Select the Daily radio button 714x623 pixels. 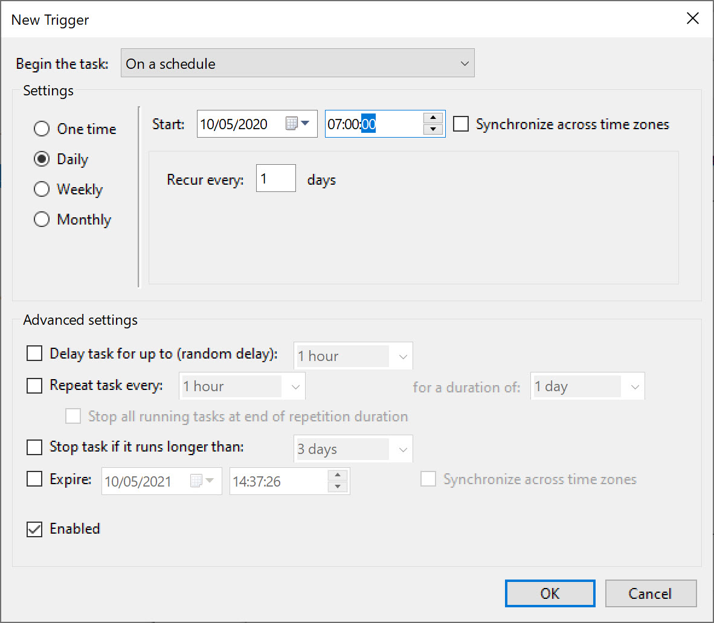click(42, 159)
